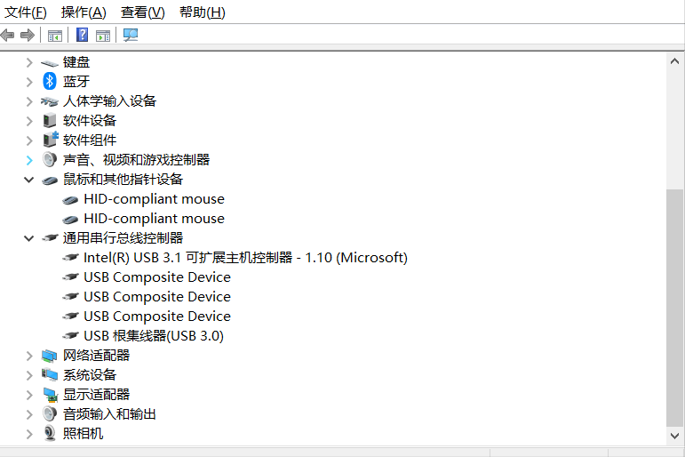Click the Bluetooth icon beside 蓝牙
685x457 pixels.
(x=50, y=81)
